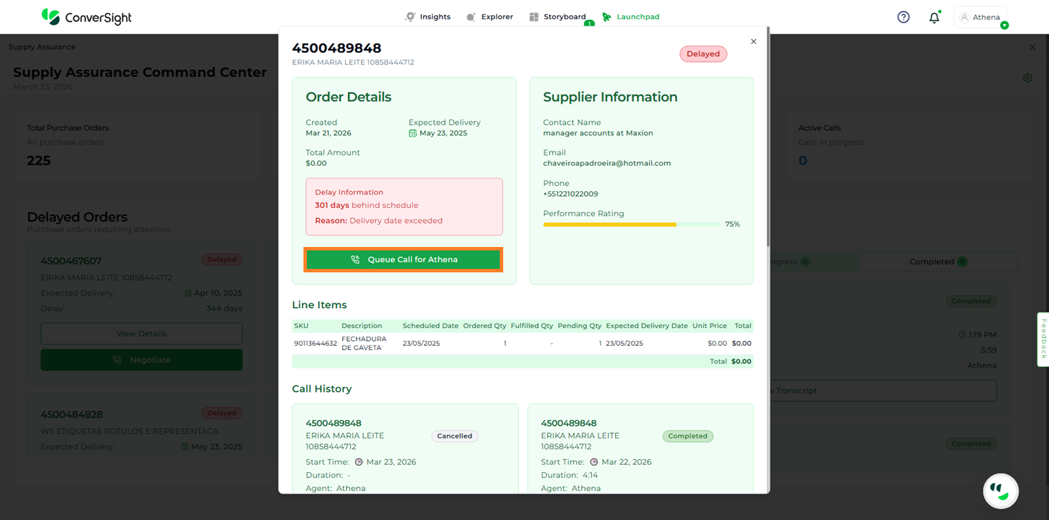Image resolution: width=1049 pixels, height=520 pixels.
Task: Open the Storyboard section
Action: 557,17
